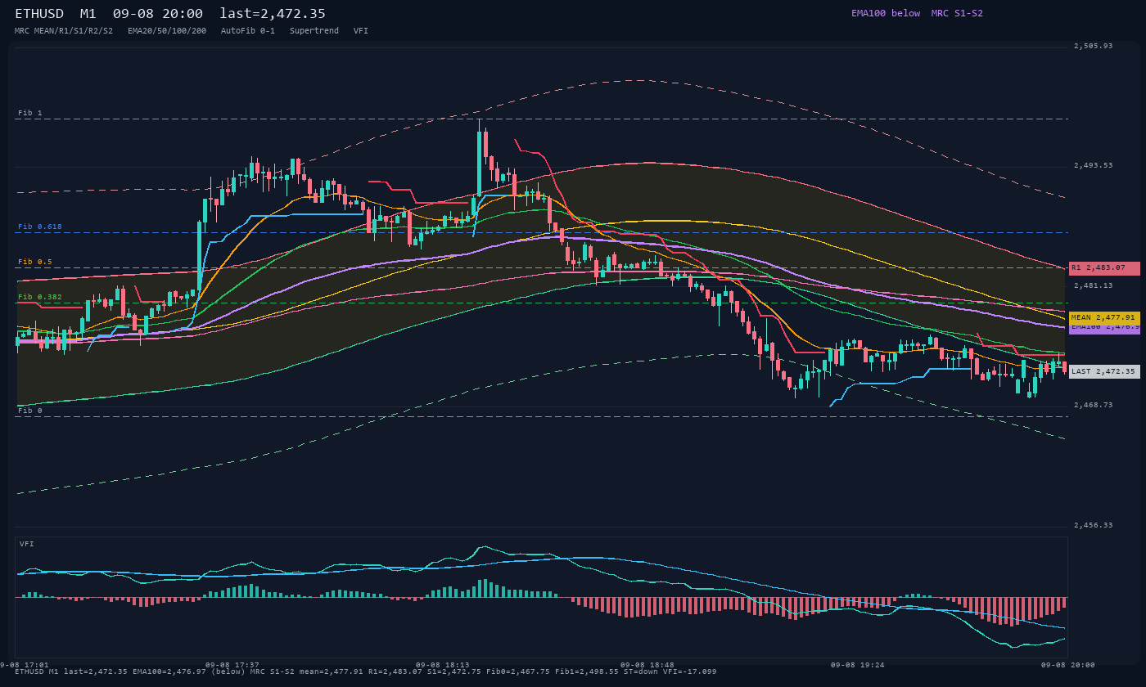Click the last=2,472.35 header value
This screenshot has height=687, width=1146.
(273, 14)
